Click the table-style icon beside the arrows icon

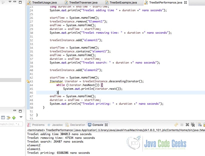click(3, 118)
